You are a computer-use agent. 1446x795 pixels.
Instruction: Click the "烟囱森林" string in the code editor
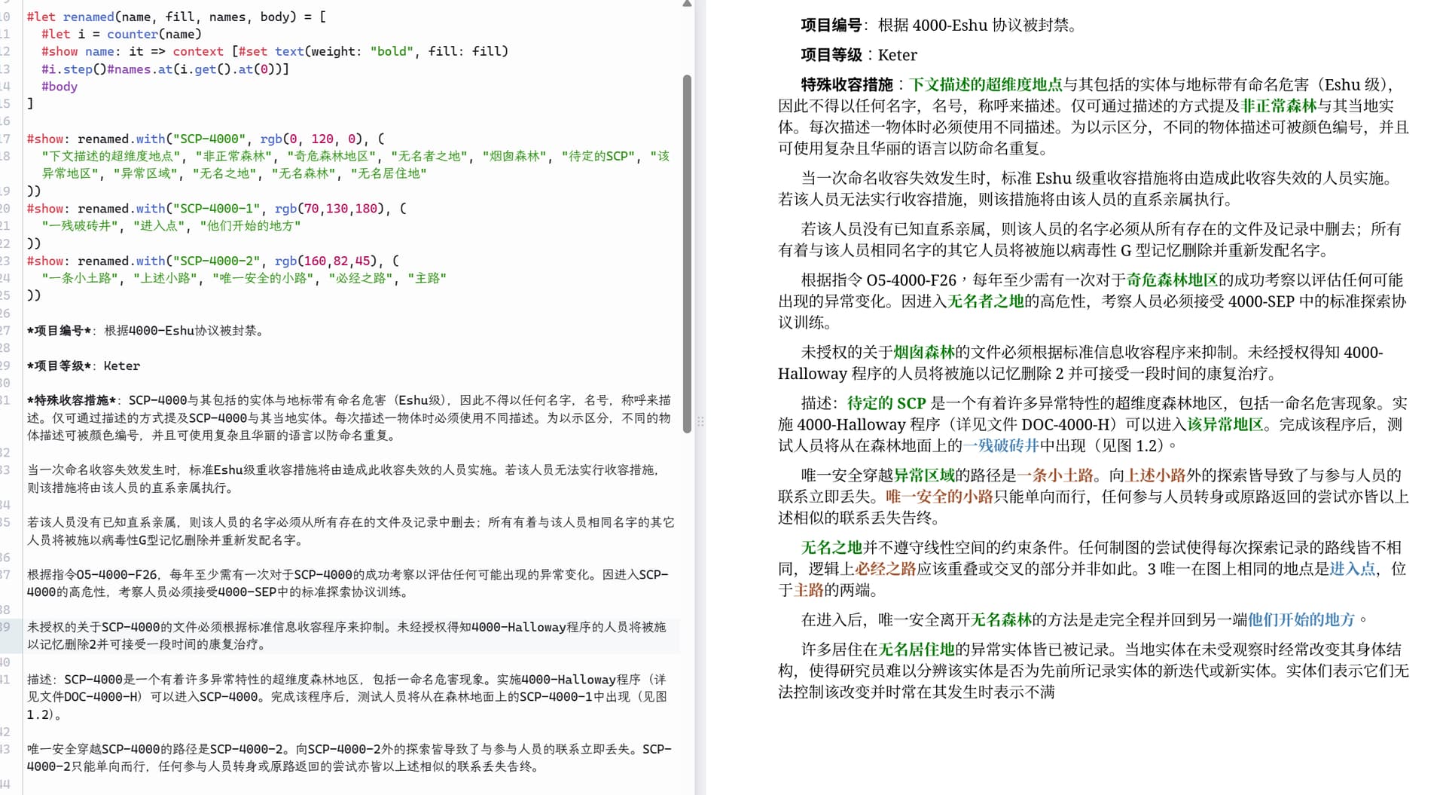click(x=515, y=156)
